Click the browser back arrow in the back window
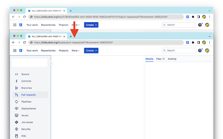 tap(14, 17)
